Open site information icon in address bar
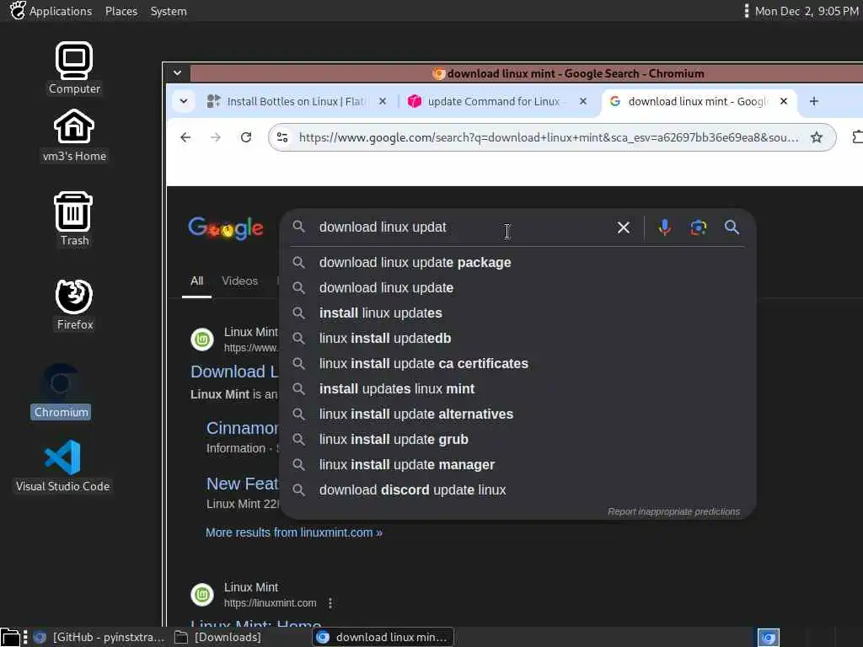This screenshot has width=863, height=647. (282, 137)
